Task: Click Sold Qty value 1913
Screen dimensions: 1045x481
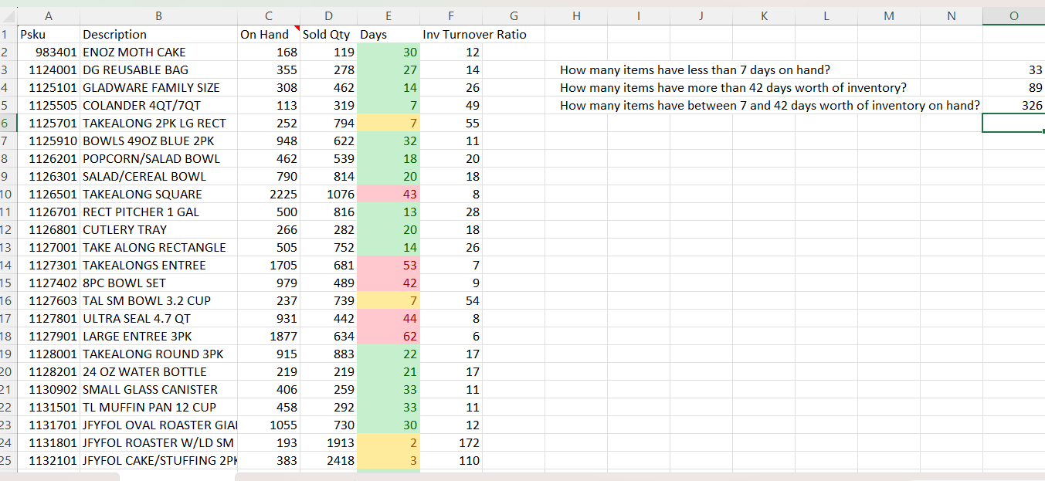Action: click(329, 442)
